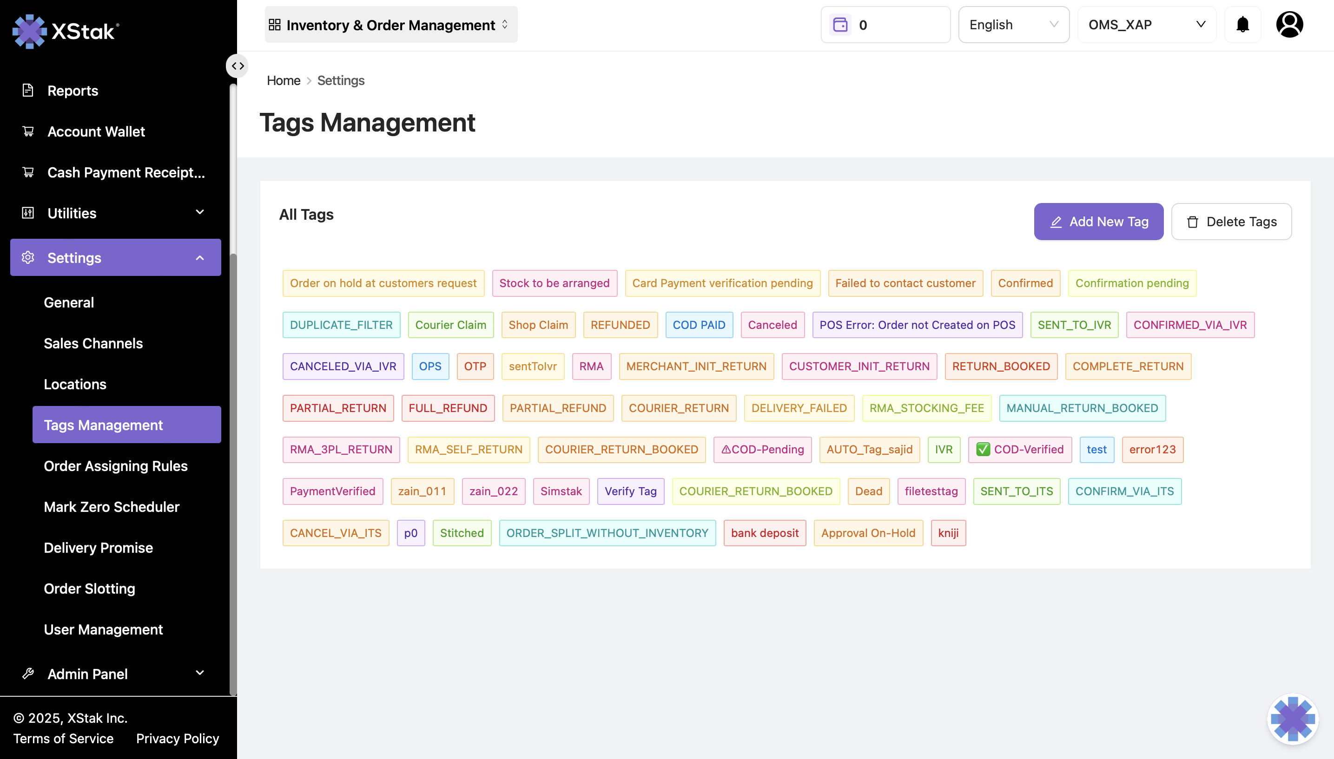Image resolution: width=1334 pixels, height=759 pixels.
Task: Click the Account Wallet cart icon
Action: pyautogui.click(x=28, y=131)
